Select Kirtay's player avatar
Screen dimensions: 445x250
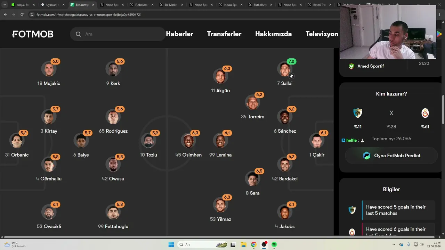click(x=49, y=117)
